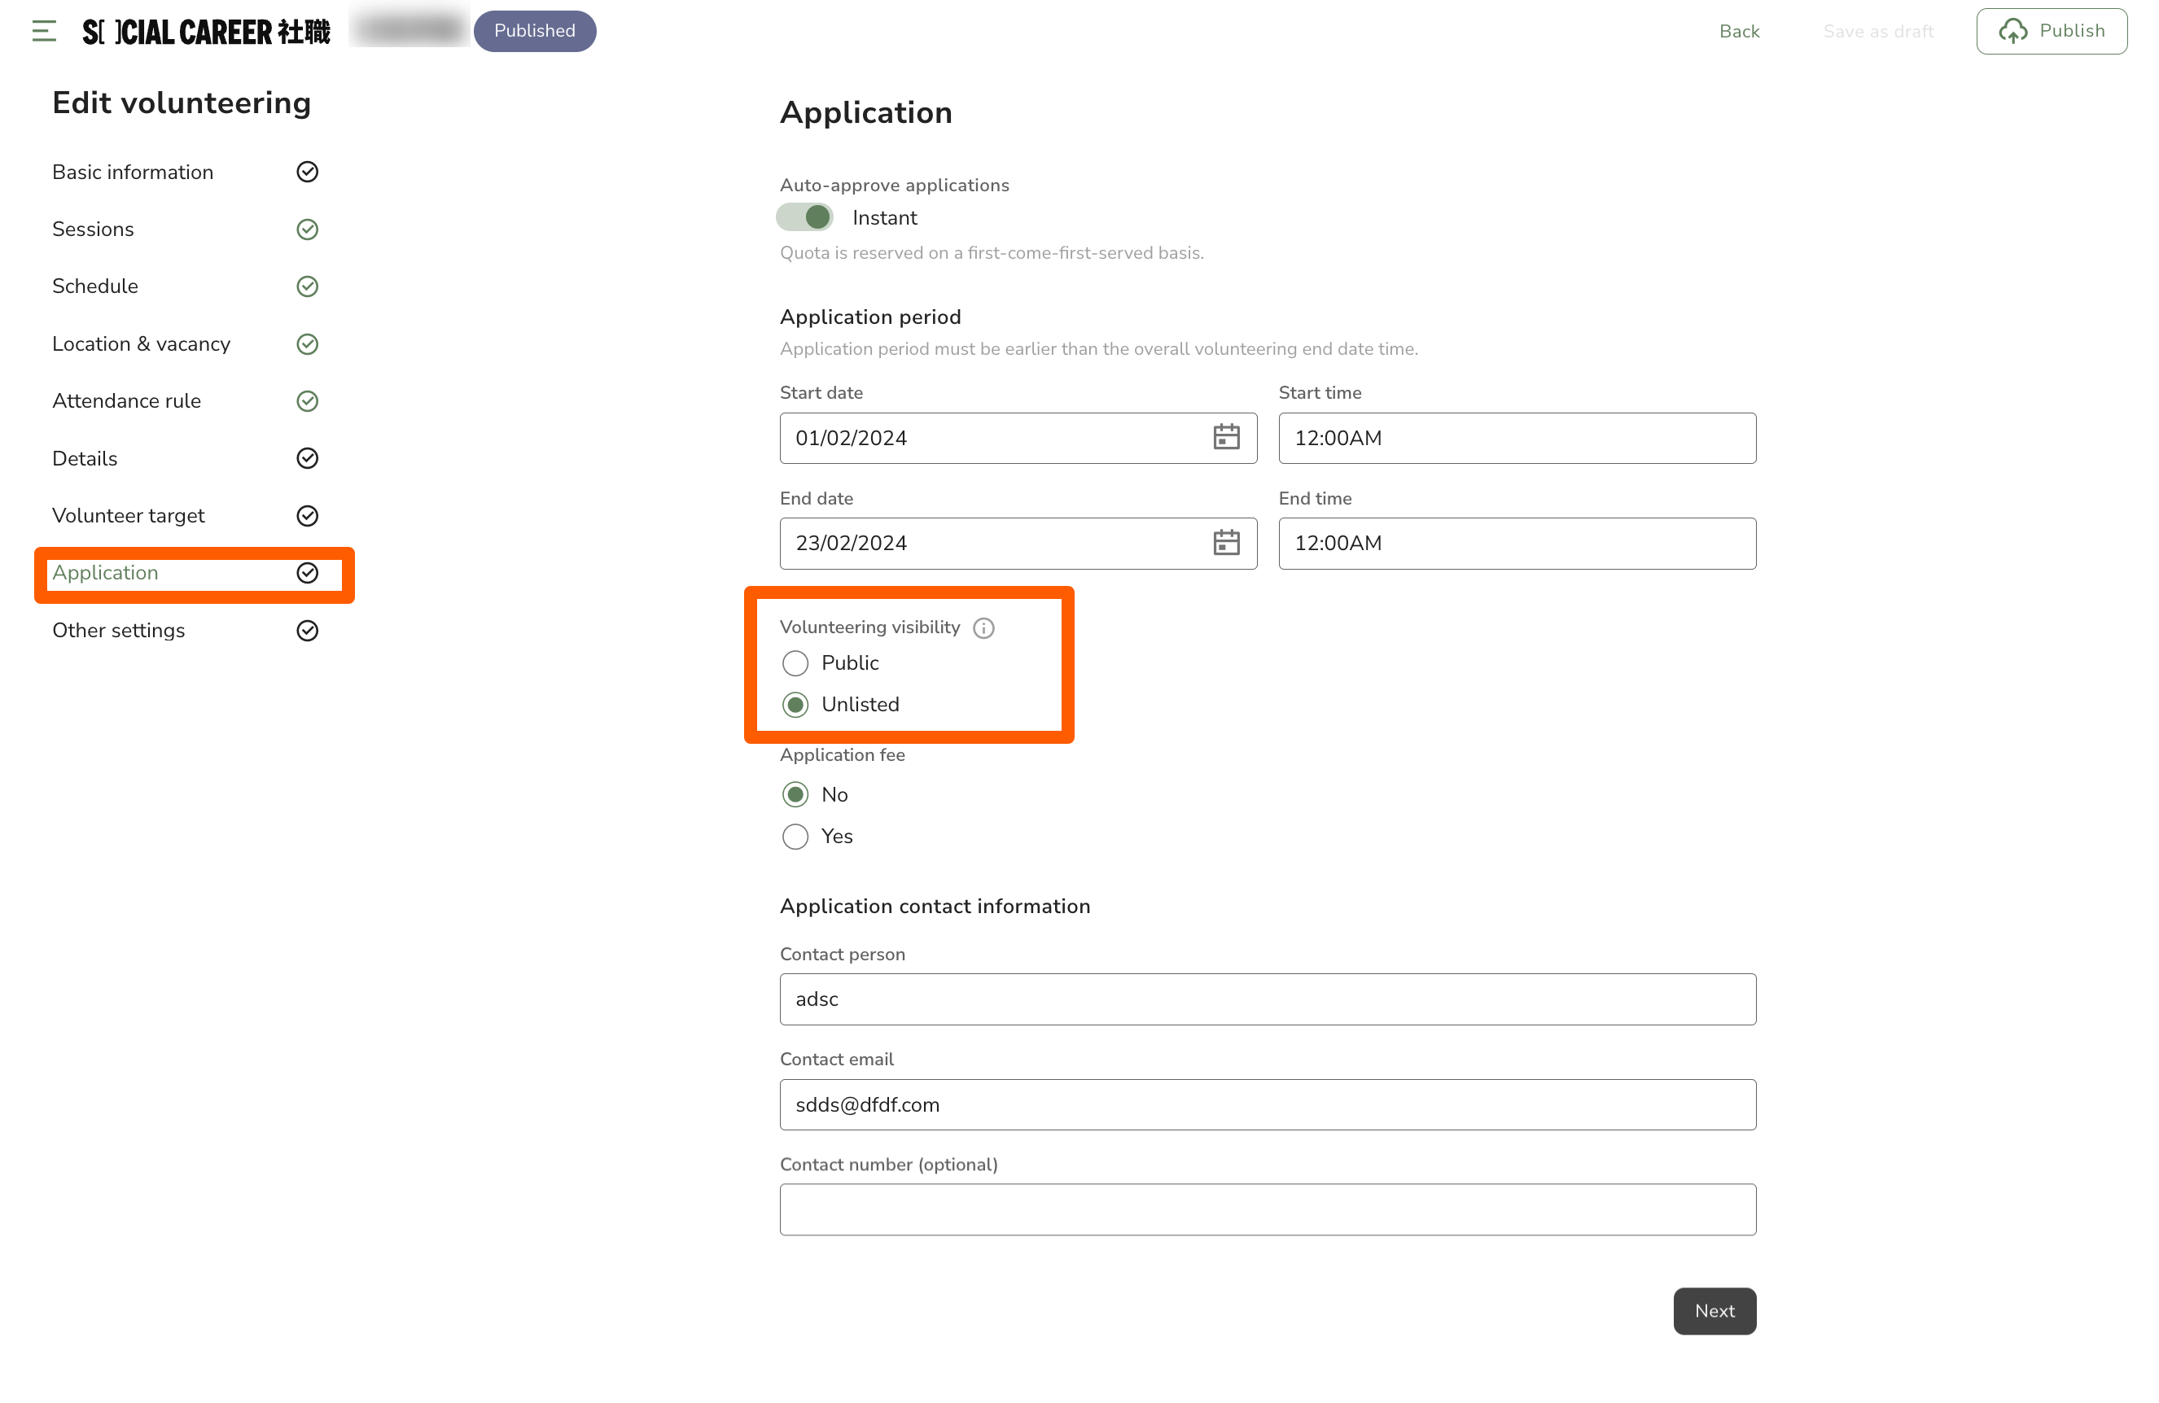Open the End time field
2159x1403 pixels.
click(x=1517, y=544)
